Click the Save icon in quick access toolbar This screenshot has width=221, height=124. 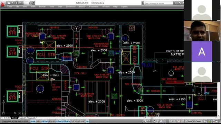click(x=16, y=3)
